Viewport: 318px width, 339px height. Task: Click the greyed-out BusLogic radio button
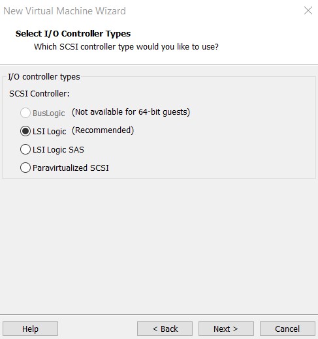click(x=25, y=113)
